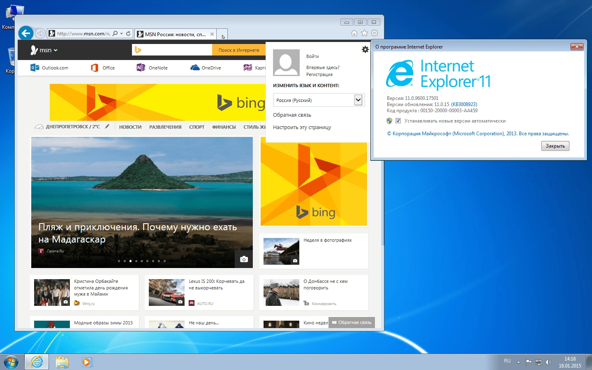
Task: Click Обратная связь feedback button at bottom
Action: [x=352, y=322]
